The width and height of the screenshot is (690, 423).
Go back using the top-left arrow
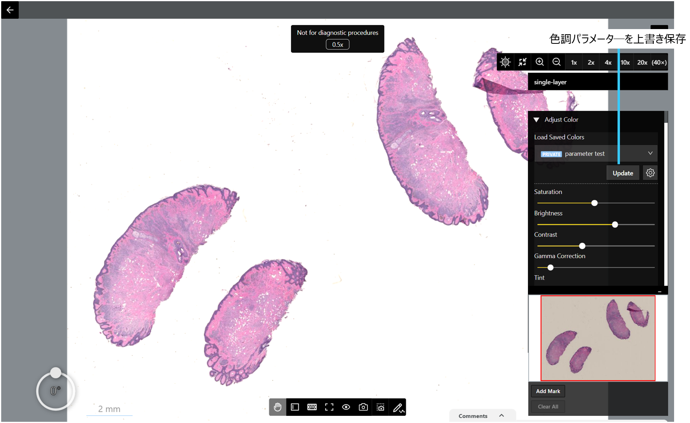point(10,10)
